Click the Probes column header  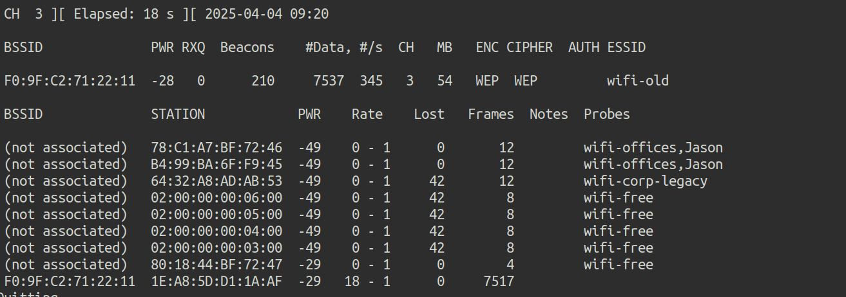pyautogui.click(x=606, y=114)
